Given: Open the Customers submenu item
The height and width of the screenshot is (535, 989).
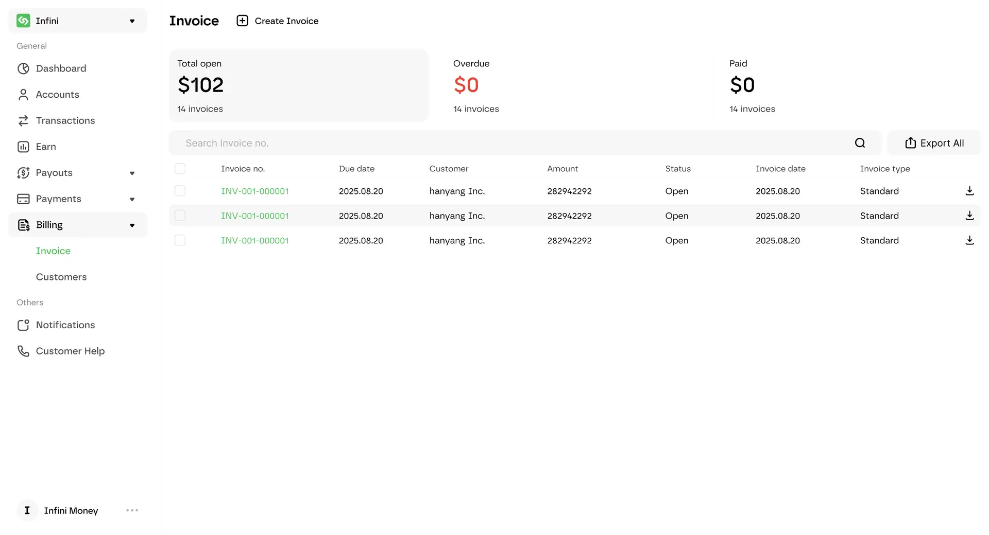Looking at the screenshot, I should point(61,277).
